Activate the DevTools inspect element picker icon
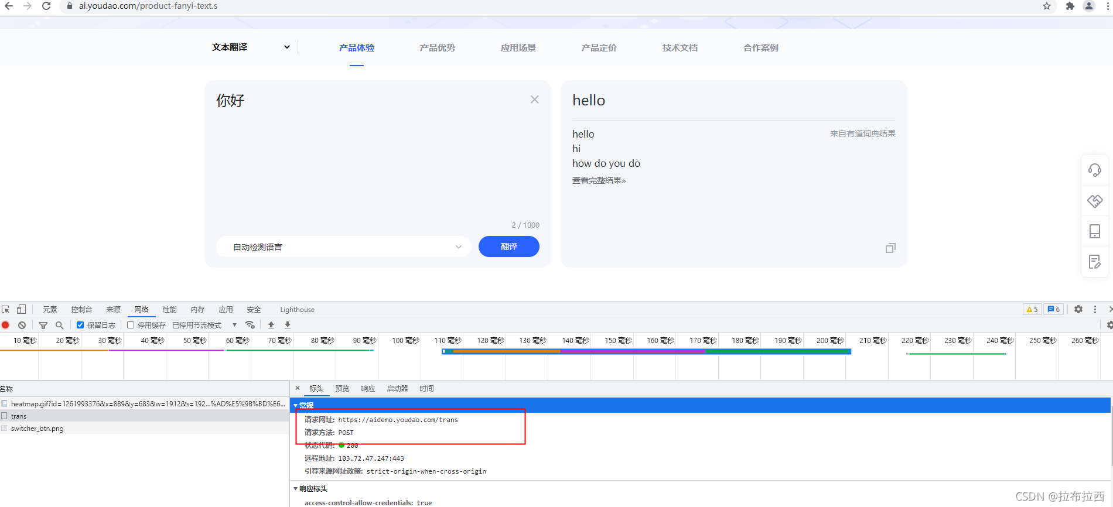The height and width of the screenshot is (507, 1113). (6, 310)
